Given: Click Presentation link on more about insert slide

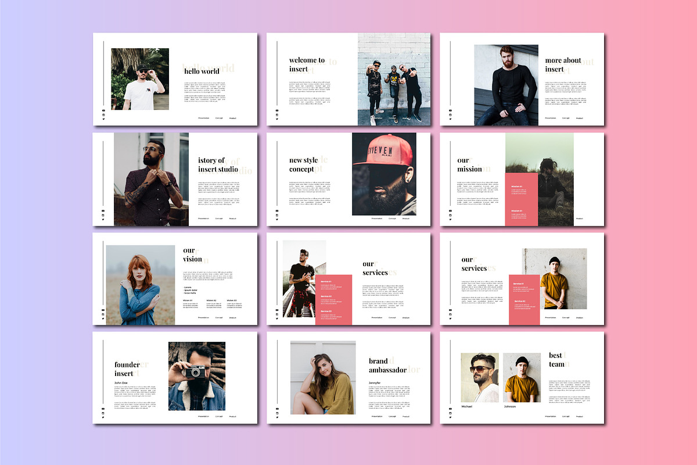Looking at the screenshot, I should pyautogui.click(x=551, y=118).
